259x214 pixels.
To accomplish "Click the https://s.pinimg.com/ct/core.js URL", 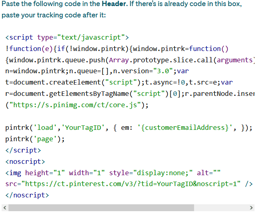I will pyautogui.click(x=75, y=105).
